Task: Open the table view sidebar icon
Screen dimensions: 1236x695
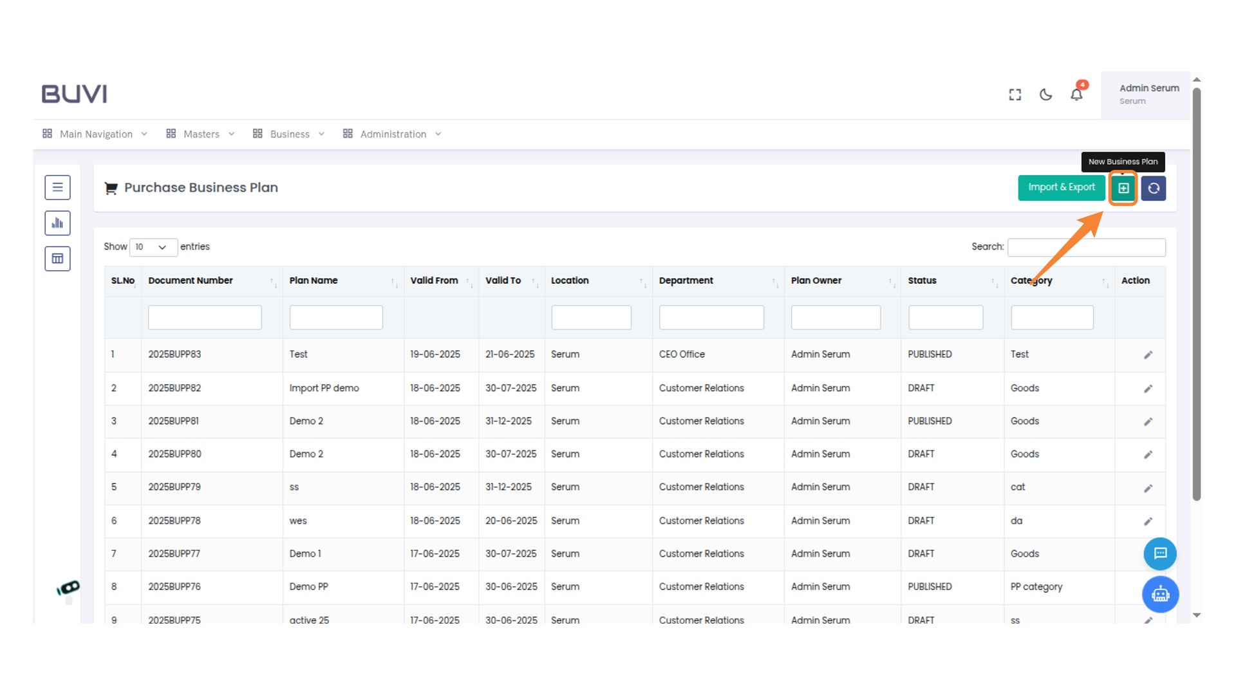Action: 57,259
